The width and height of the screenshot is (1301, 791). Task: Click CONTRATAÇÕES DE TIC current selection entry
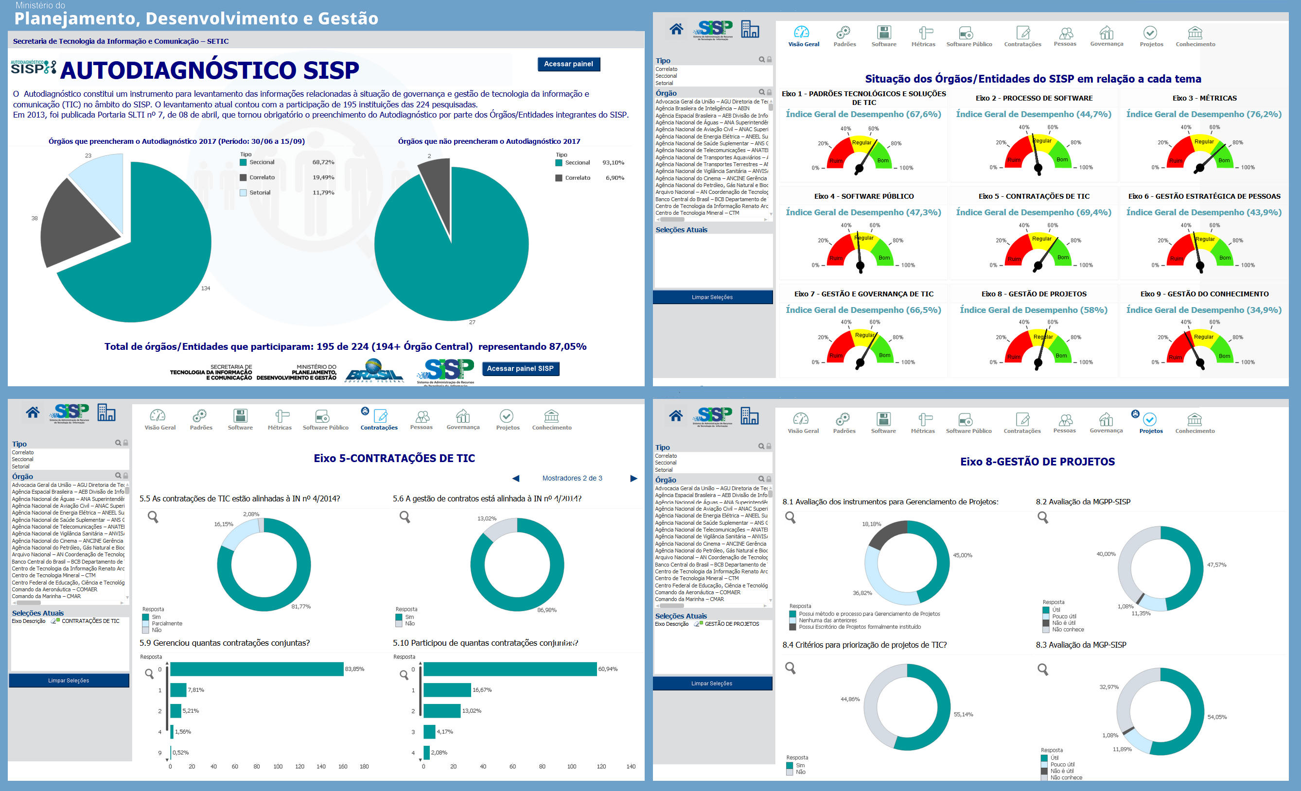90,621
